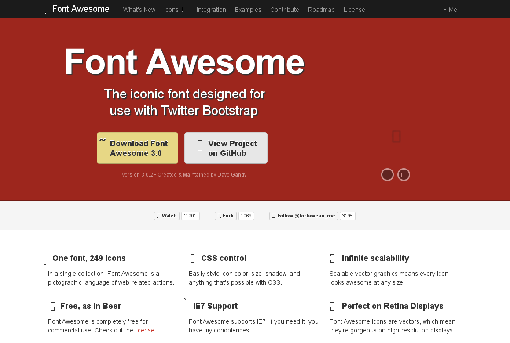
Task: Click the "Infinite scalability" heading text
Action: coord(375,258)
